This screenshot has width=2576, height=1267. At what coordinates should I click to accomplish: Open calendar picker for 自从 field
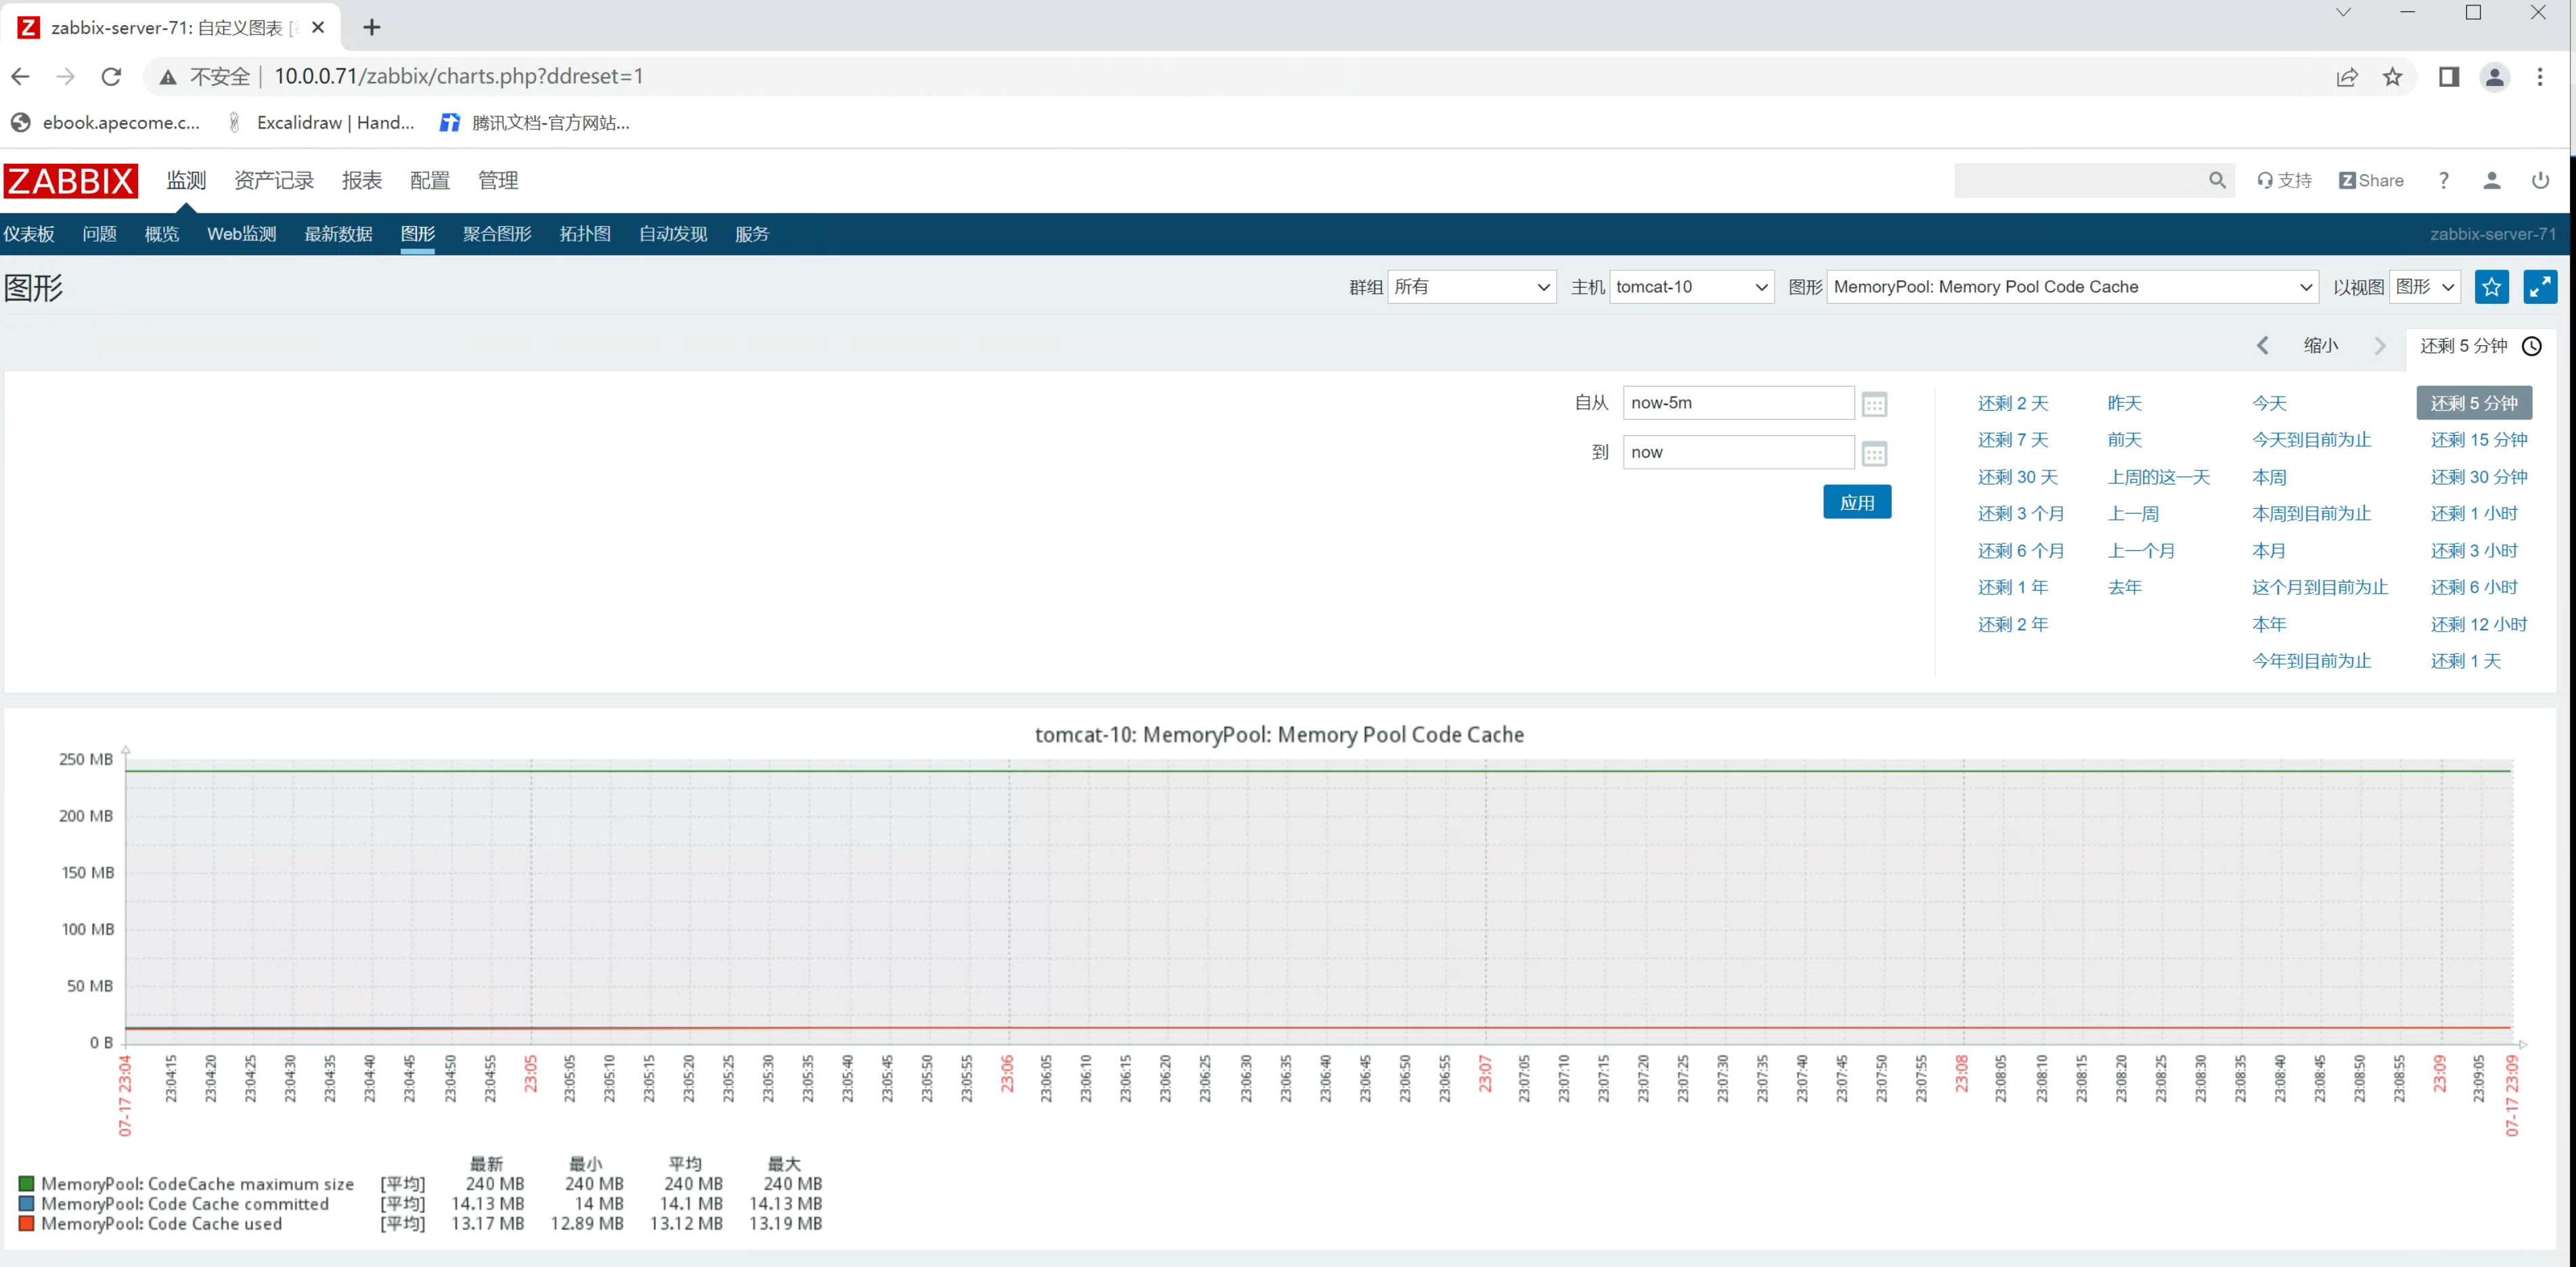tap(1874, 405)
